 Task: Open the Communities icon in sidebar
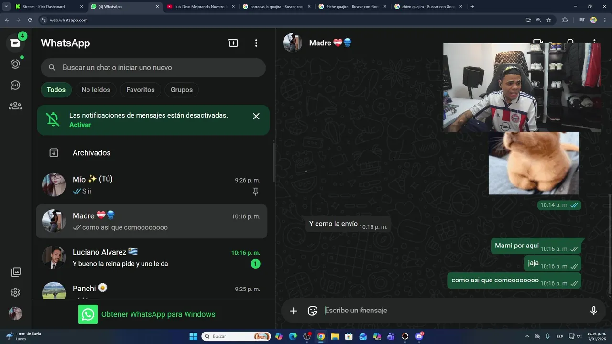click(x=15, y=106)
